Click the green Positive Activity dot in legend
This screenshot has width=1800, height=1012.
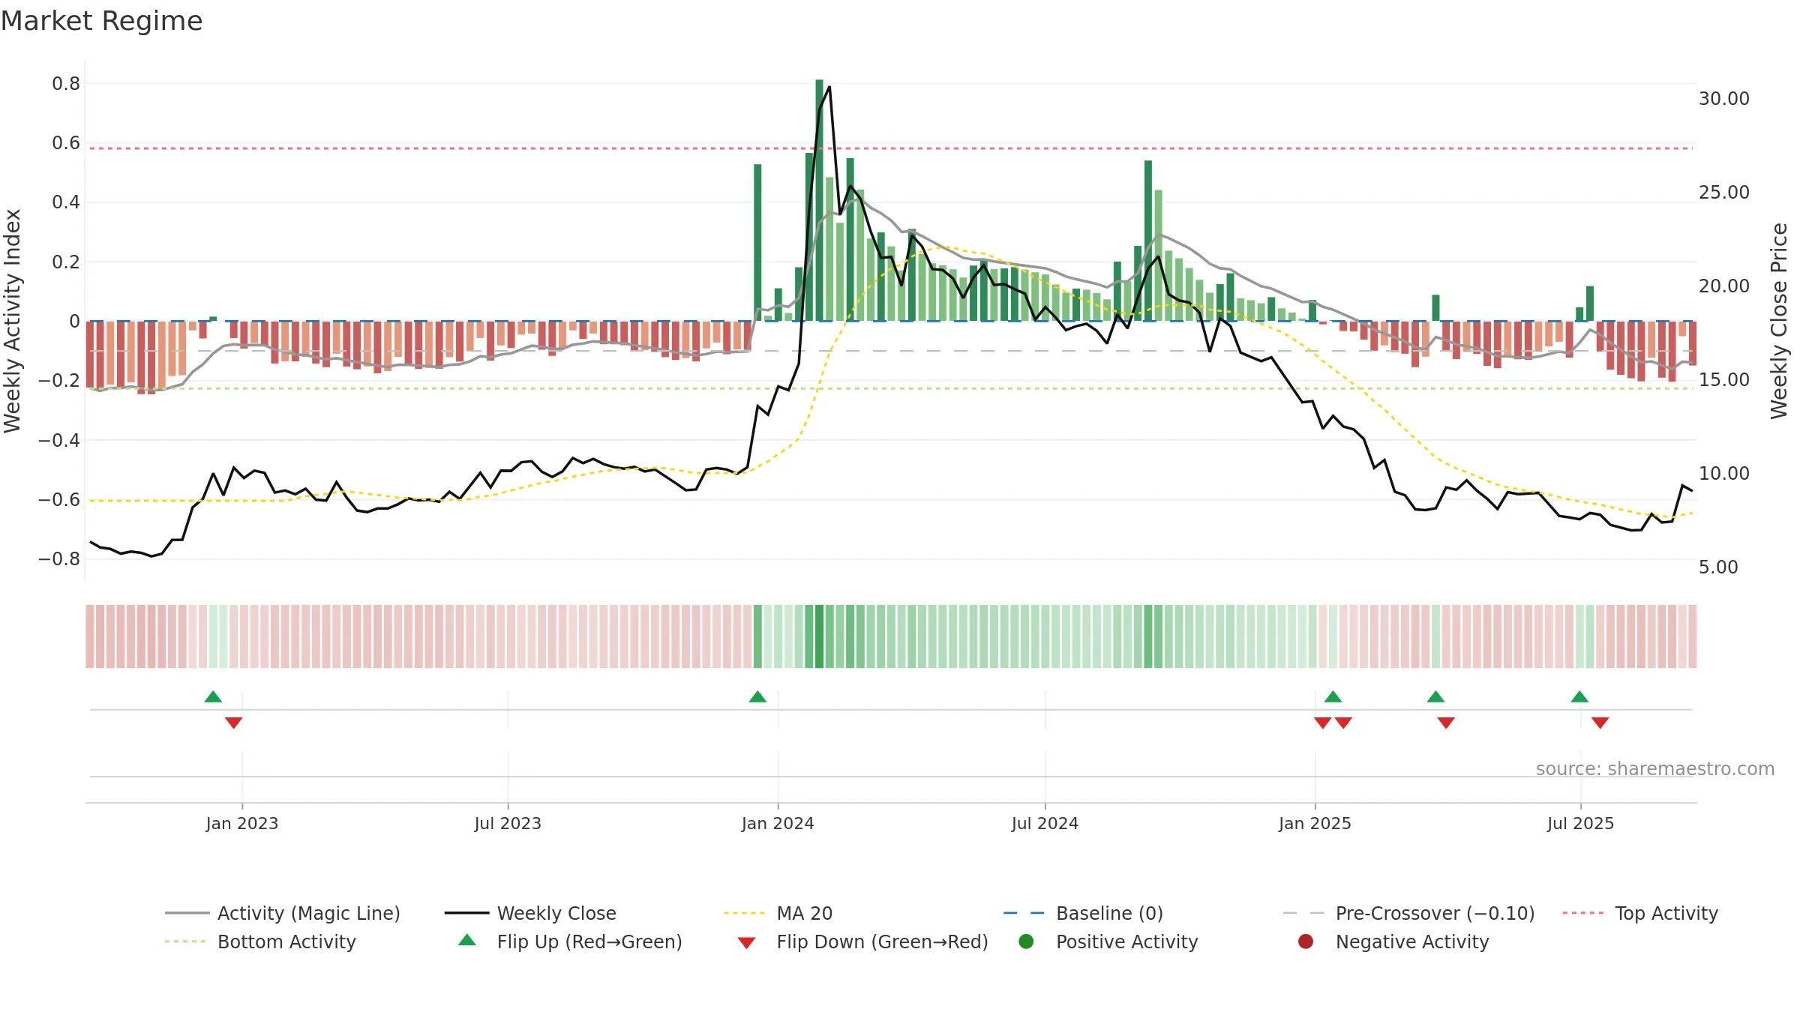(x=1027, y=942)
